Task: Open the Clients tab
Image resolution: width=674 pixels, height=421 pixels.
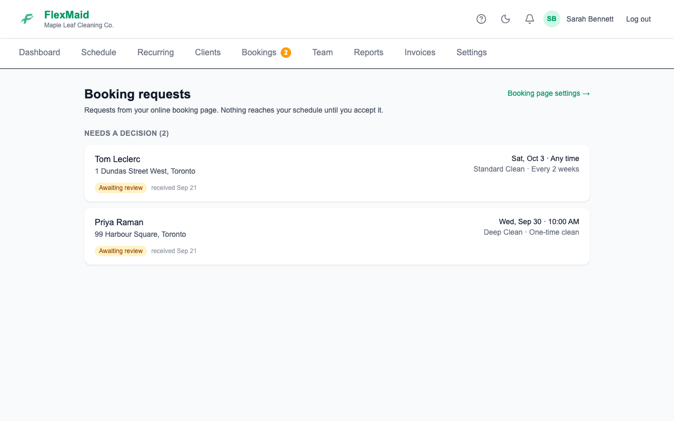Action: click(208, 53)
